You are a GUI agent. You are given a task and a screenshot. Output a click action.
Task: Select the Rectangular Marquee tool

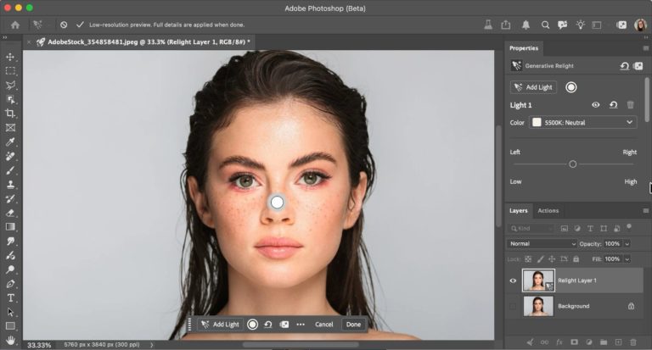(10, 71)
